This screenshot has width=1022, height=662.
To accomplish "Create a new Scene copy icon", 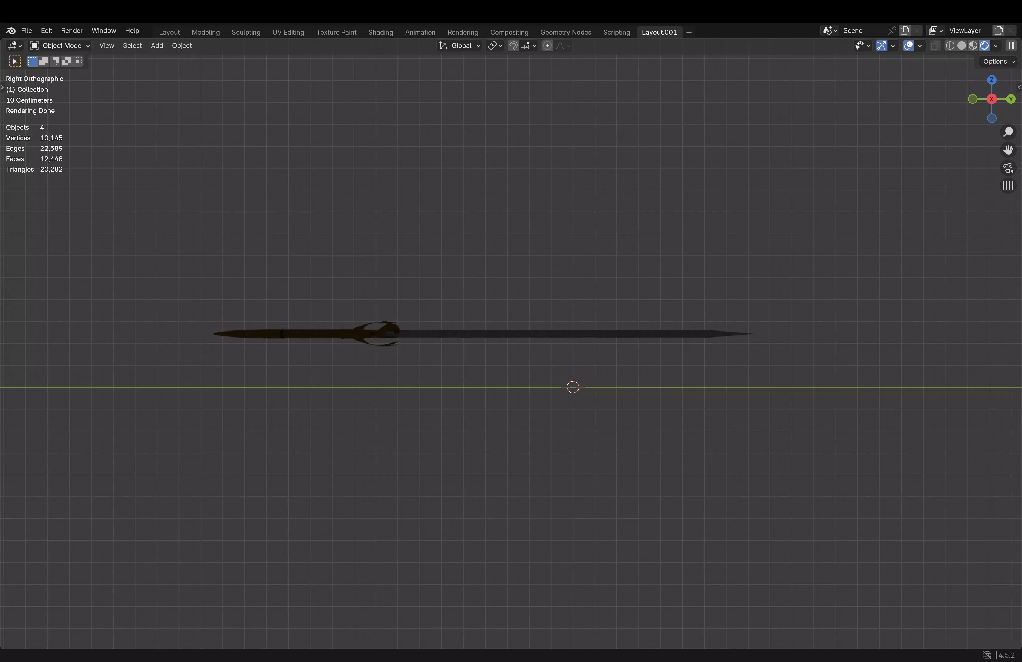I will pyautogui.click(x=905, y=30).
